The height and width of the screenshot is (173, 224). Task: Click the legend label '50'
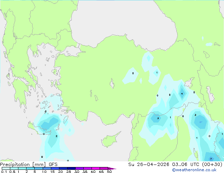tap(109, 172)
